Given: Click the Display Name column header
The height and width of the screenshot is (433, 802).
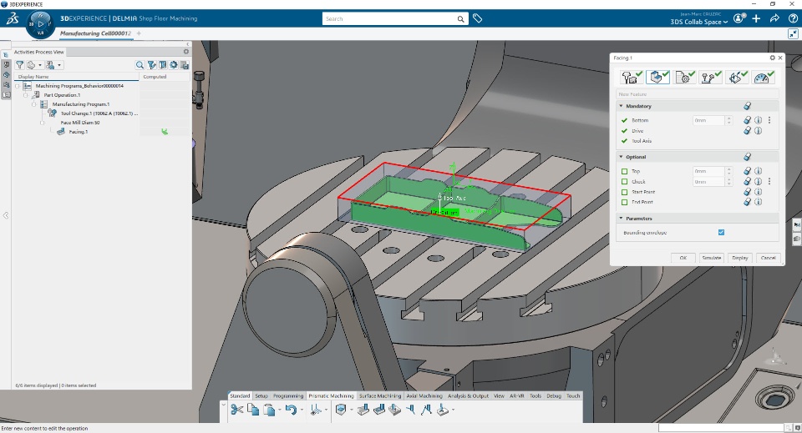Looking at the screenshot, I should tap(77, 77).
